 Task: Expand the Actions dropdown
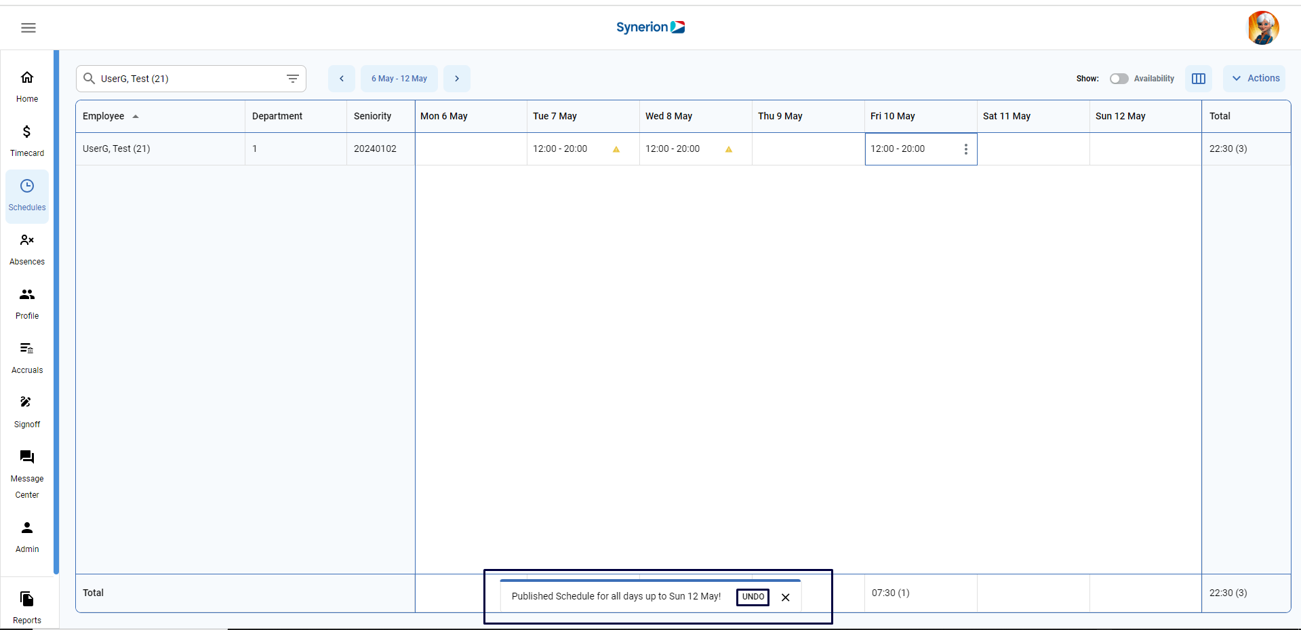tap(1254, 79)
